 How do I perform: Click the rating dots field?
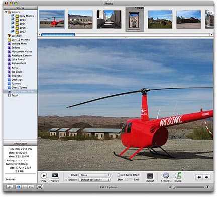(x=22, y=160)
